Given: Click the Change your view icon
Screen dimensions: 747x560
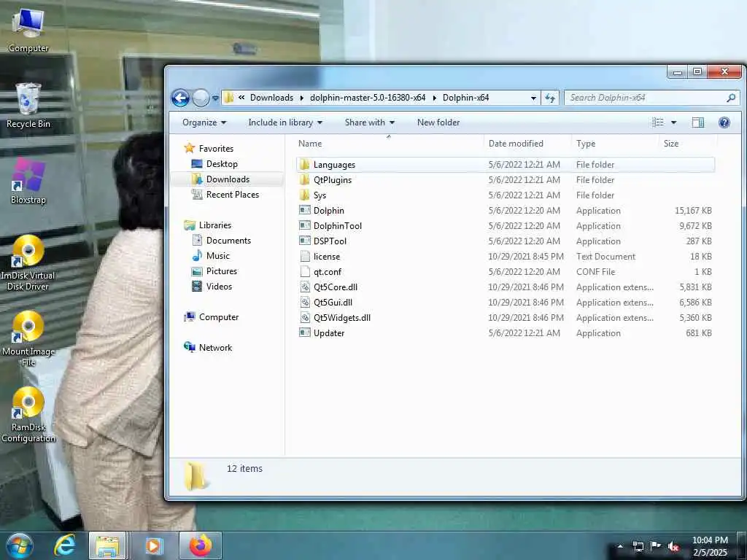Looking at the screenshot, I should click(658, 122).
